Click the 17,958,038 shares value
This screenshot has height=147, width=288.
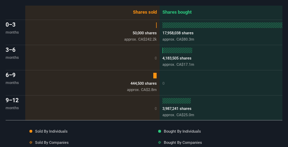(178, 33)
